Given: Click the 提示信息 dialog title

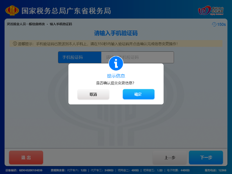Looking at the screenshot, I should [116, 76].
